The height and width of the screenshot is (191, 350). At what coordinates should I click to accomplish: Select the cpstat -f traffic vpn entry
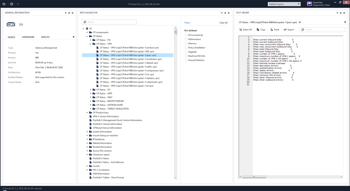click(128, 67)
